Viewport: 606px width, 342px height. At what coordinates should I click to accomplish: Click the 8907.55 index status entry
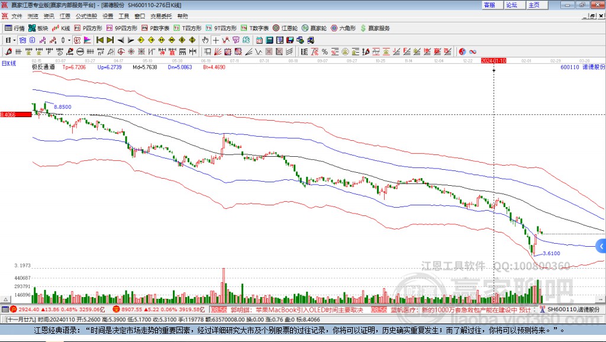pos(159,309)
